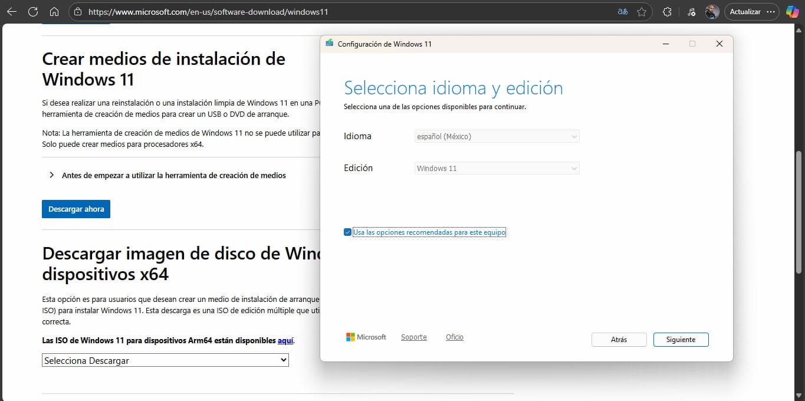Screen dimensions: 805x401
Task: Click the Atrás button
Action: point(619,340)
